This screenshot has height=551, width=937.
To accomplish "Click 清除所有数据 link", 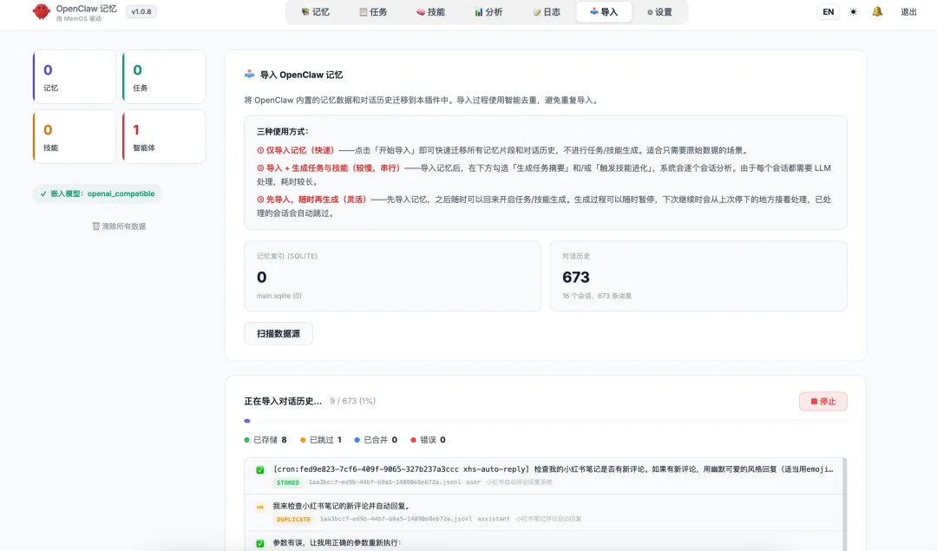I will (119, 226).
